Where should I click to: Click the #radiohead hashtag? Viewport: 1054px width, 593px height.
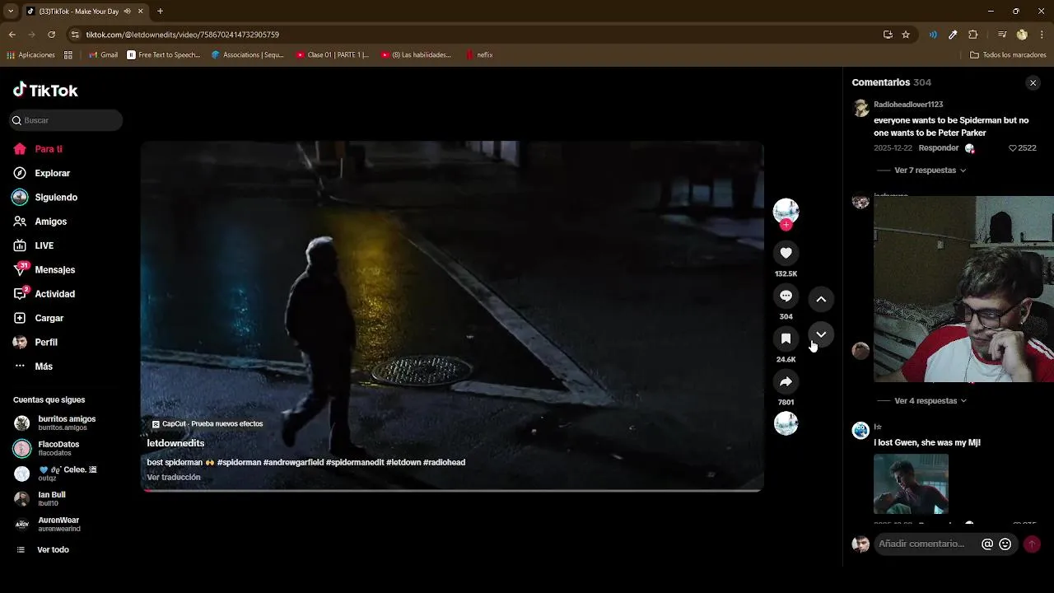[x=444, y=463]
